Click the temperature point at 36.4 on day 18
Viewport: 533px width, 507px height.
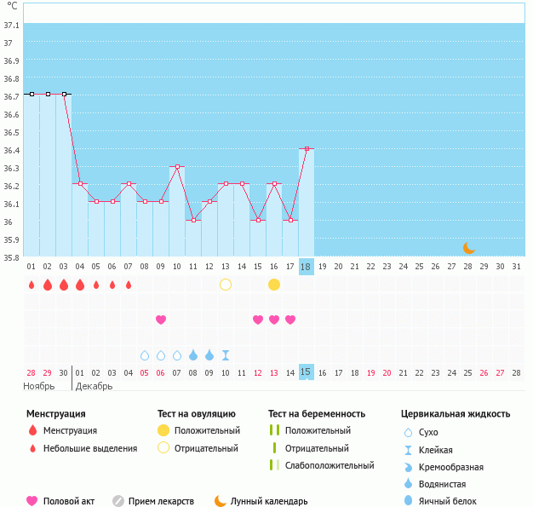(307, 148)
